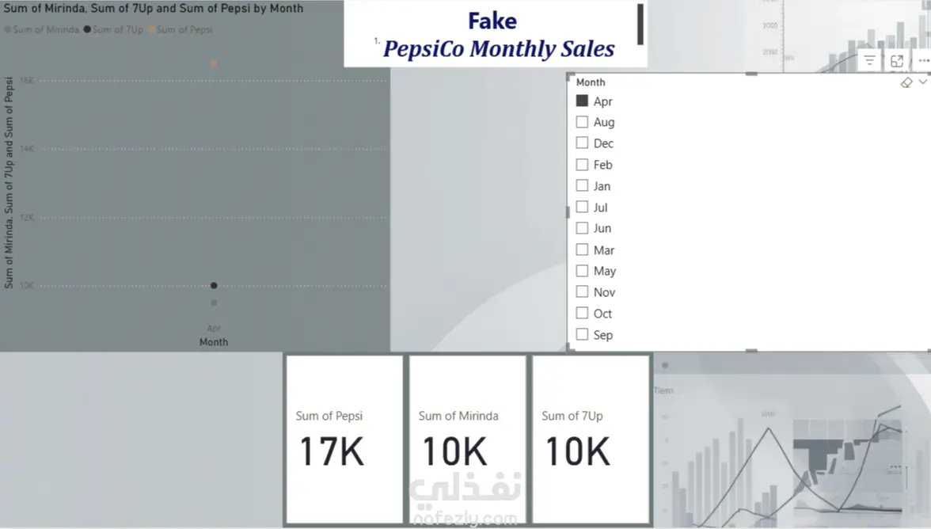
Task: Click the Sum of Mirinda 10K card
Action: [x=467, y=438]
